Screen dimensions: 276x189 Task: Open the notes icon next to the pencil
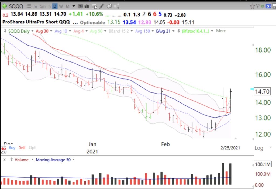tap(109, 6)
